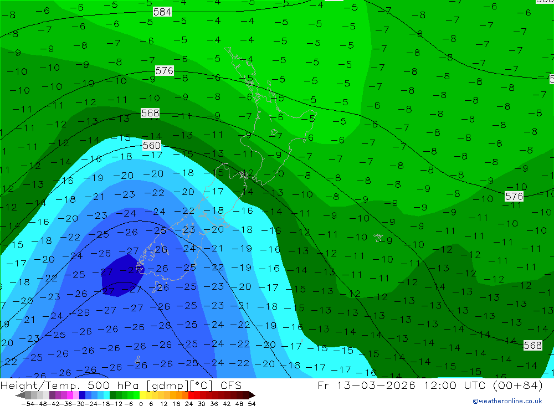Image resolution: width=554 pixels, height=406 pixels.
Task: Click the 24 value under the color scale
Action: 189,404
